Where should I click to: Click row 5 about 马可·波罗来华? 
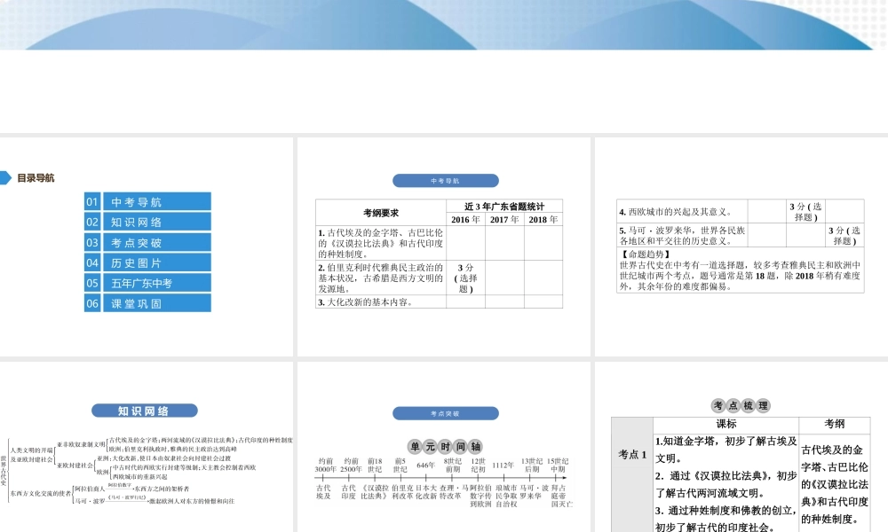tap(741, 235)
